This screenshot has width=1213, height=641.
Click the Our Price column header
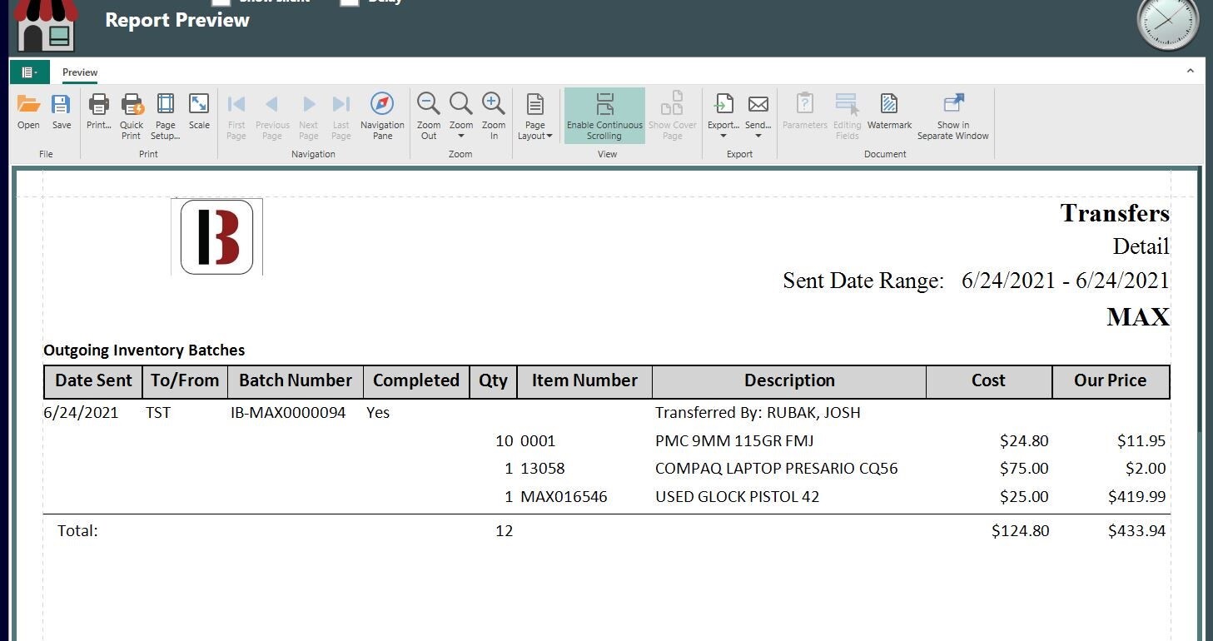1110,381
